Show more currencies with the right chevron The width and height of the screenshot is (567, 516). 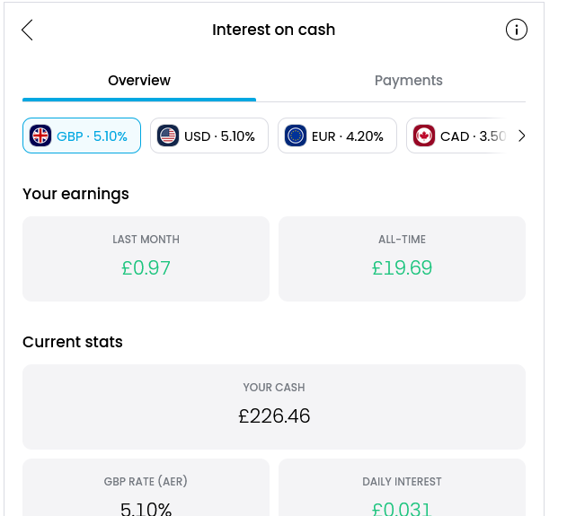pos(521,136)
